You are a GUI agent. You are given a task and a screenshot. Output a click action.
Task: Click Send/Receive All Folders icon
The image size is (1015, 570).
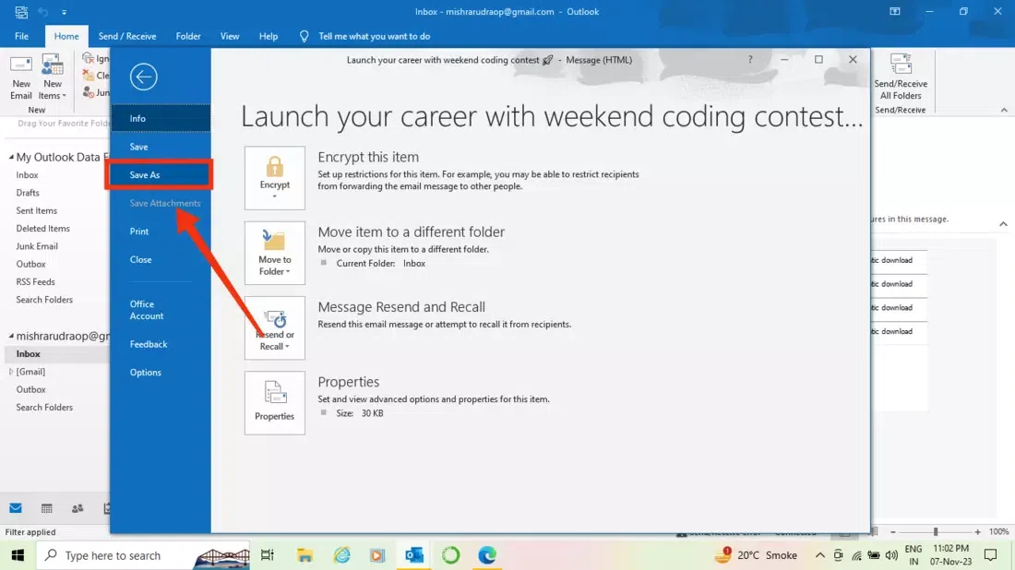[x=901, y=77]
